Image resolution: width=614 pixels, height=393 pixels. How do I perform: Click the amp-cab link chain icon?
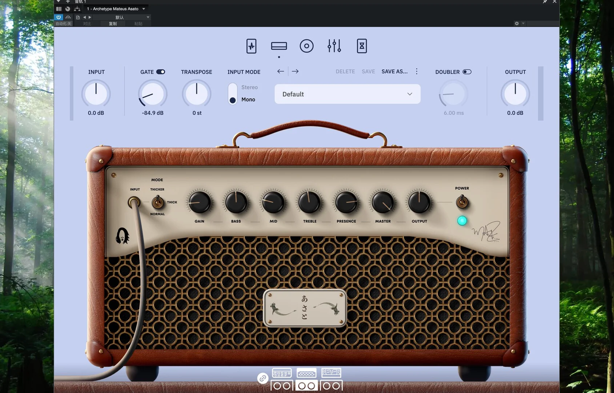tap(262, 378)
